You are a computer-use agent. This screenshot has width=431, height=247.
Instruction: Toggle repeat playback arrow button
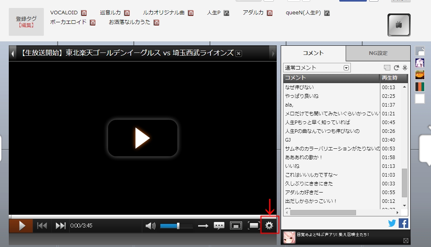click(x=203, y=226)
